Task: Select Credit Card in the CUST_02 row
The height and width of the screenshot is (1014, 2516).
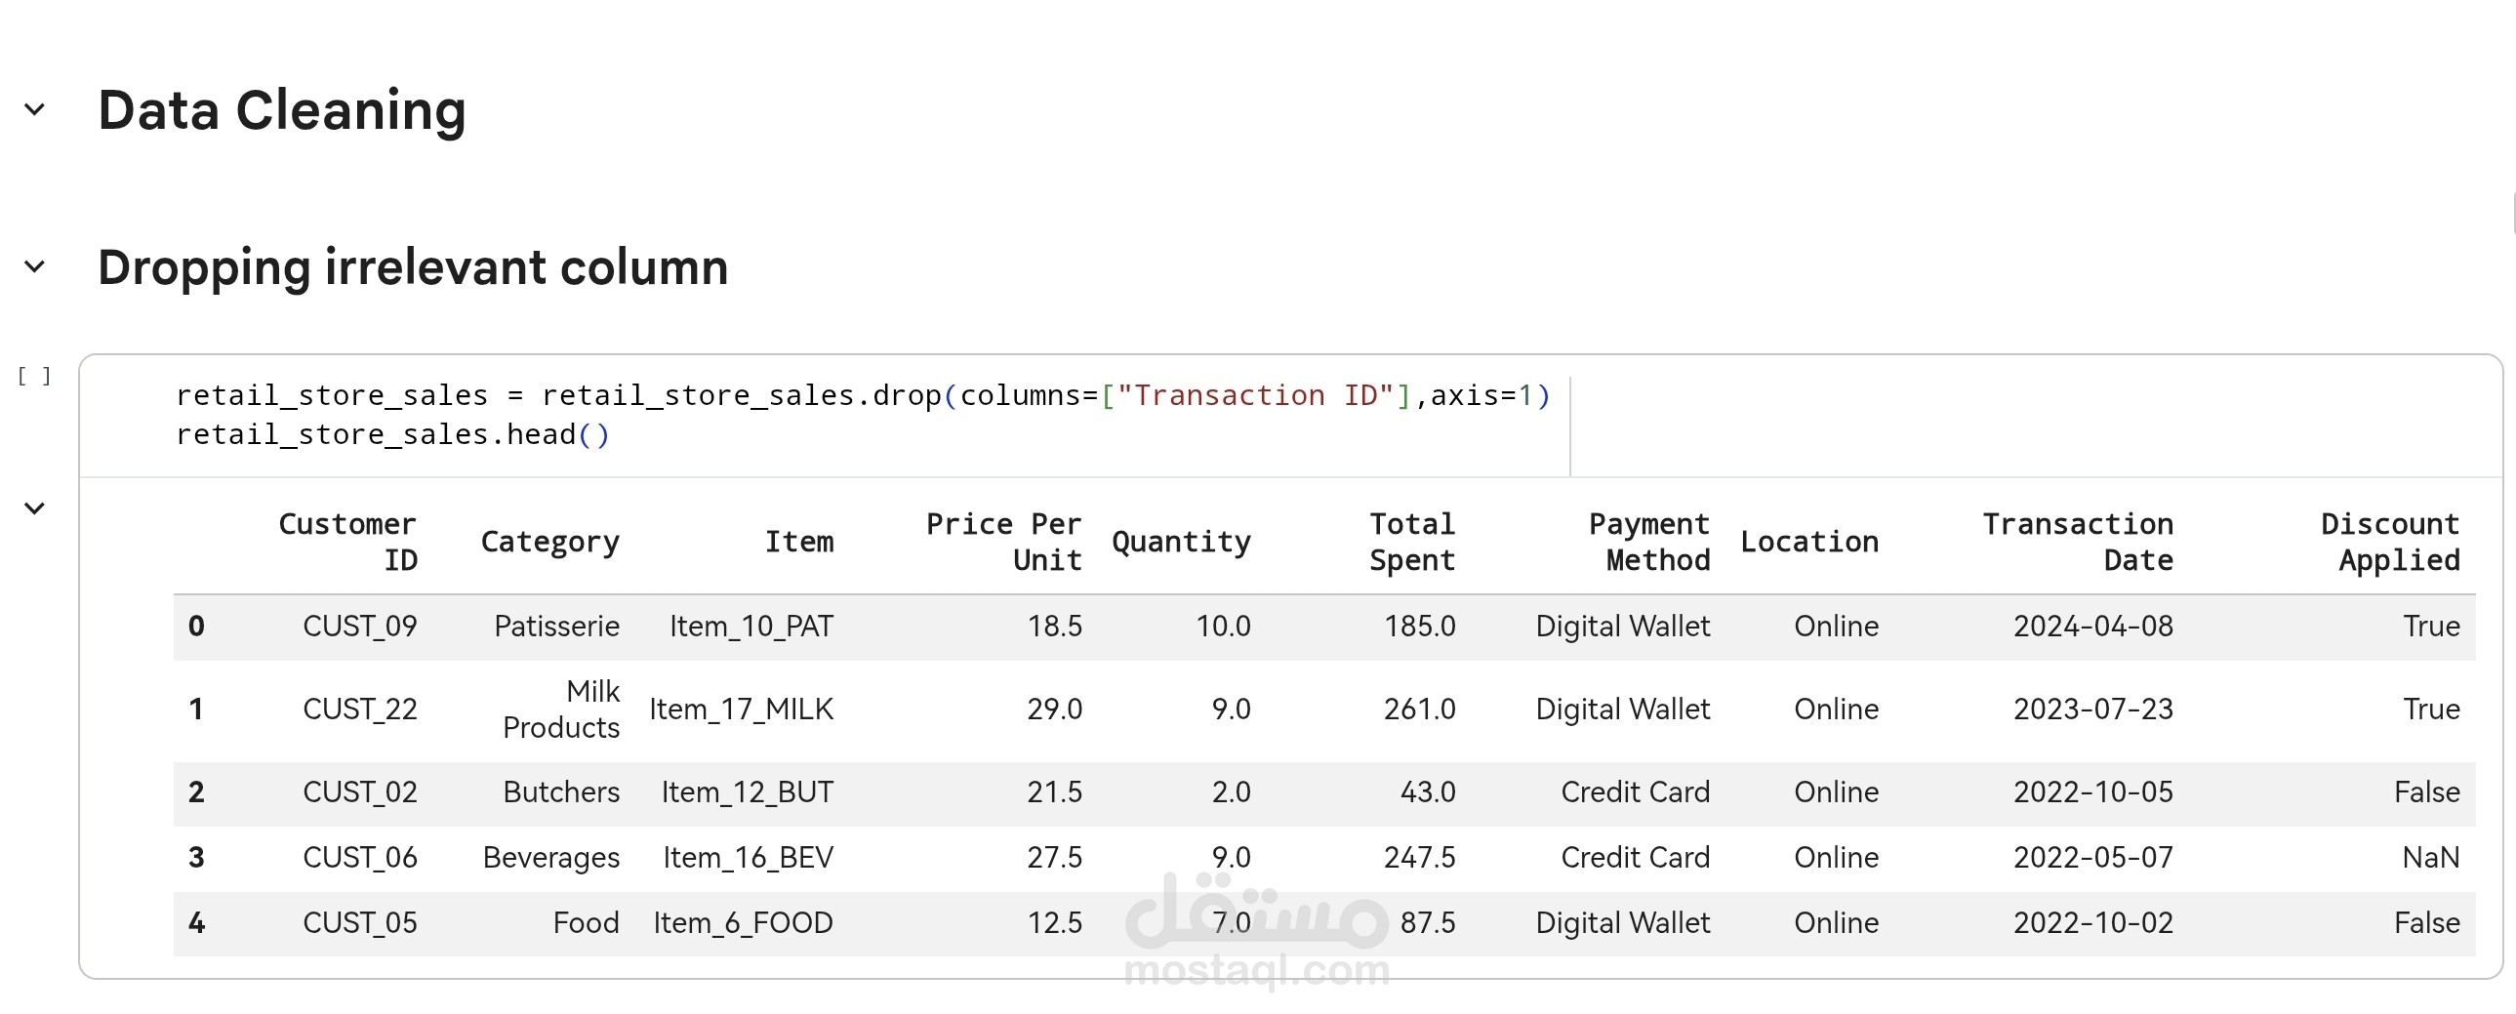Action: (1636, 792)
